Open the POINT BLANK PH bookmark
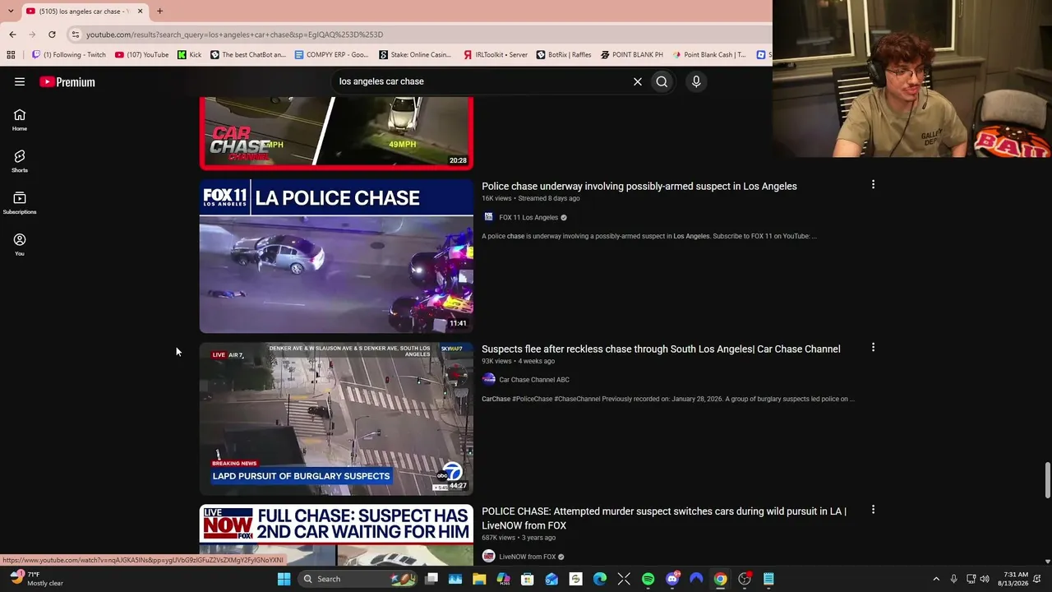 click(632, 55)
